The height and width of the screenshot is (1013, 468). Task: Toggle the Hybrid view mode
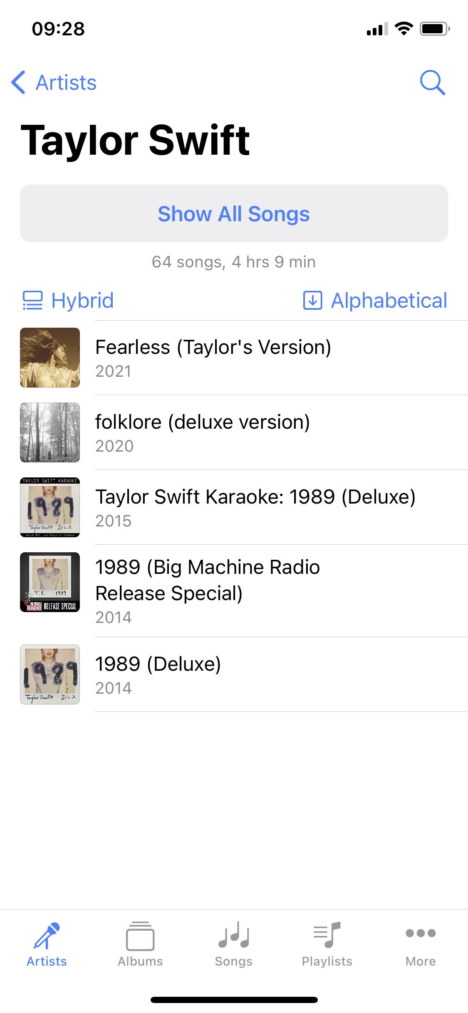pyautogui.click(x=68, y=300)
